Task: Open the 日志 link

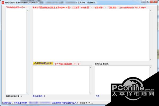Action: (x=98, y=96)
